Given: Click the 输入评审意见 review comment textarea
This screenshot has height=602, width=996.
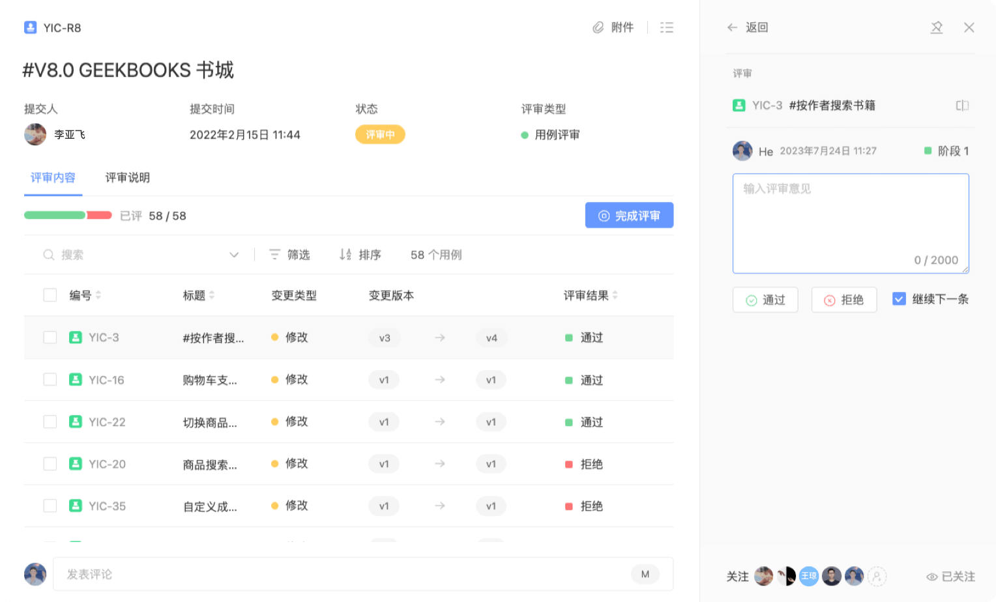Looking at the screenshot, I should click(851, 223).
